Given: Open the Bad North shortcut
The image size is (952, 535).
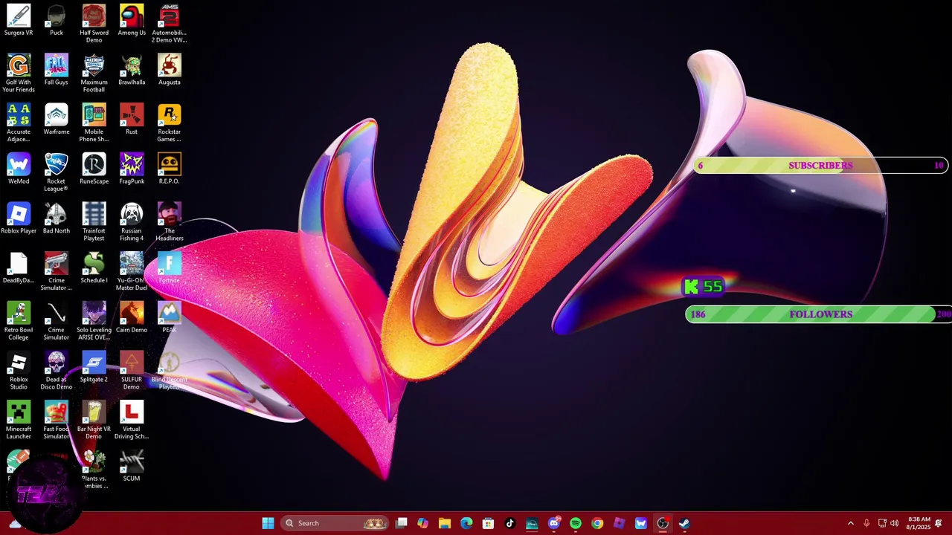Looking at the screenshot, I should coord(57,218).
